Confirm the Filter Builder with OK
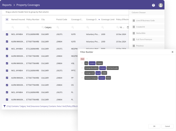176x131 pixels. (x=154, y=126)
